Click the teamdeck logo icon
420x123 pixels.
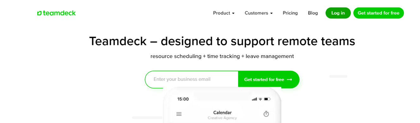(x=40, y=13)
